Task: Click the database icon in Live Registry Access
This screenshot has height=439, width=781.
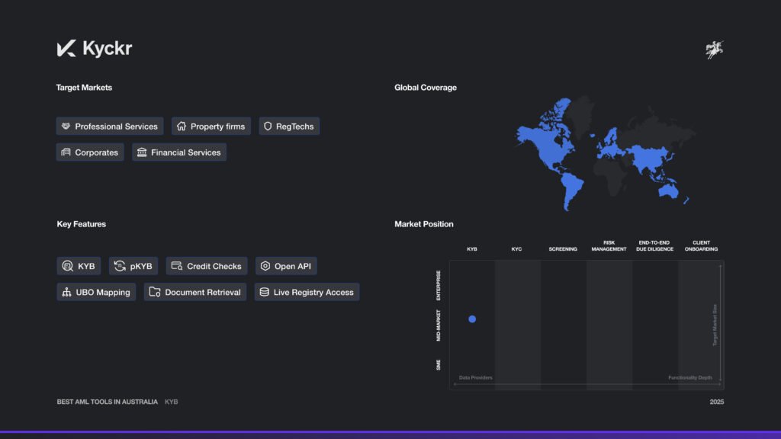Action: 265,292
